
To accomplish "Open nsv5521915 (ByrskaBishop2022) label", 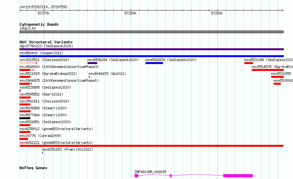I will (48, 74).
